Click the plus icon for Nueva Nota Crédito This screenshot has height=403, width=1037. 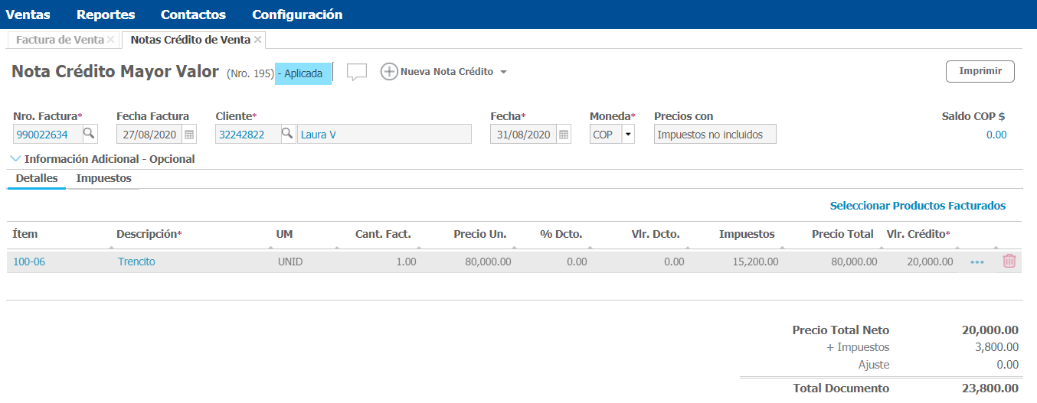(389, 72)
